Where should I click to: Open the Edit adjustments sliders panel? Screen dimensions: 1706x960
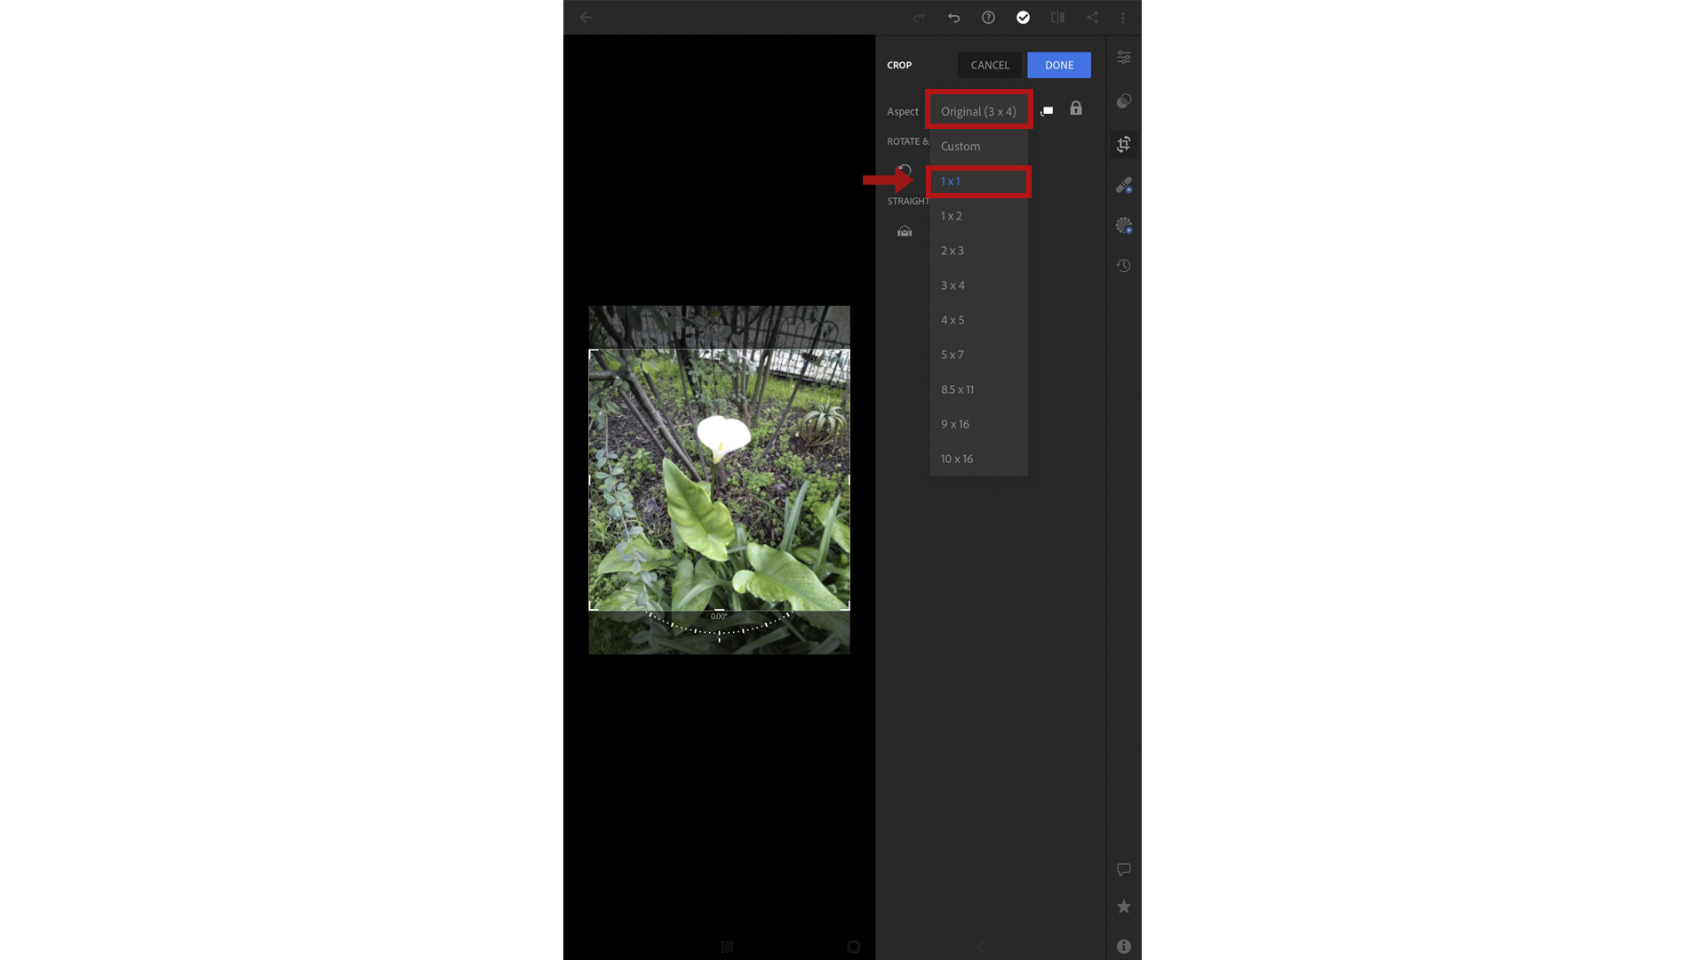pyautogui.click(x=1124, y=58)
